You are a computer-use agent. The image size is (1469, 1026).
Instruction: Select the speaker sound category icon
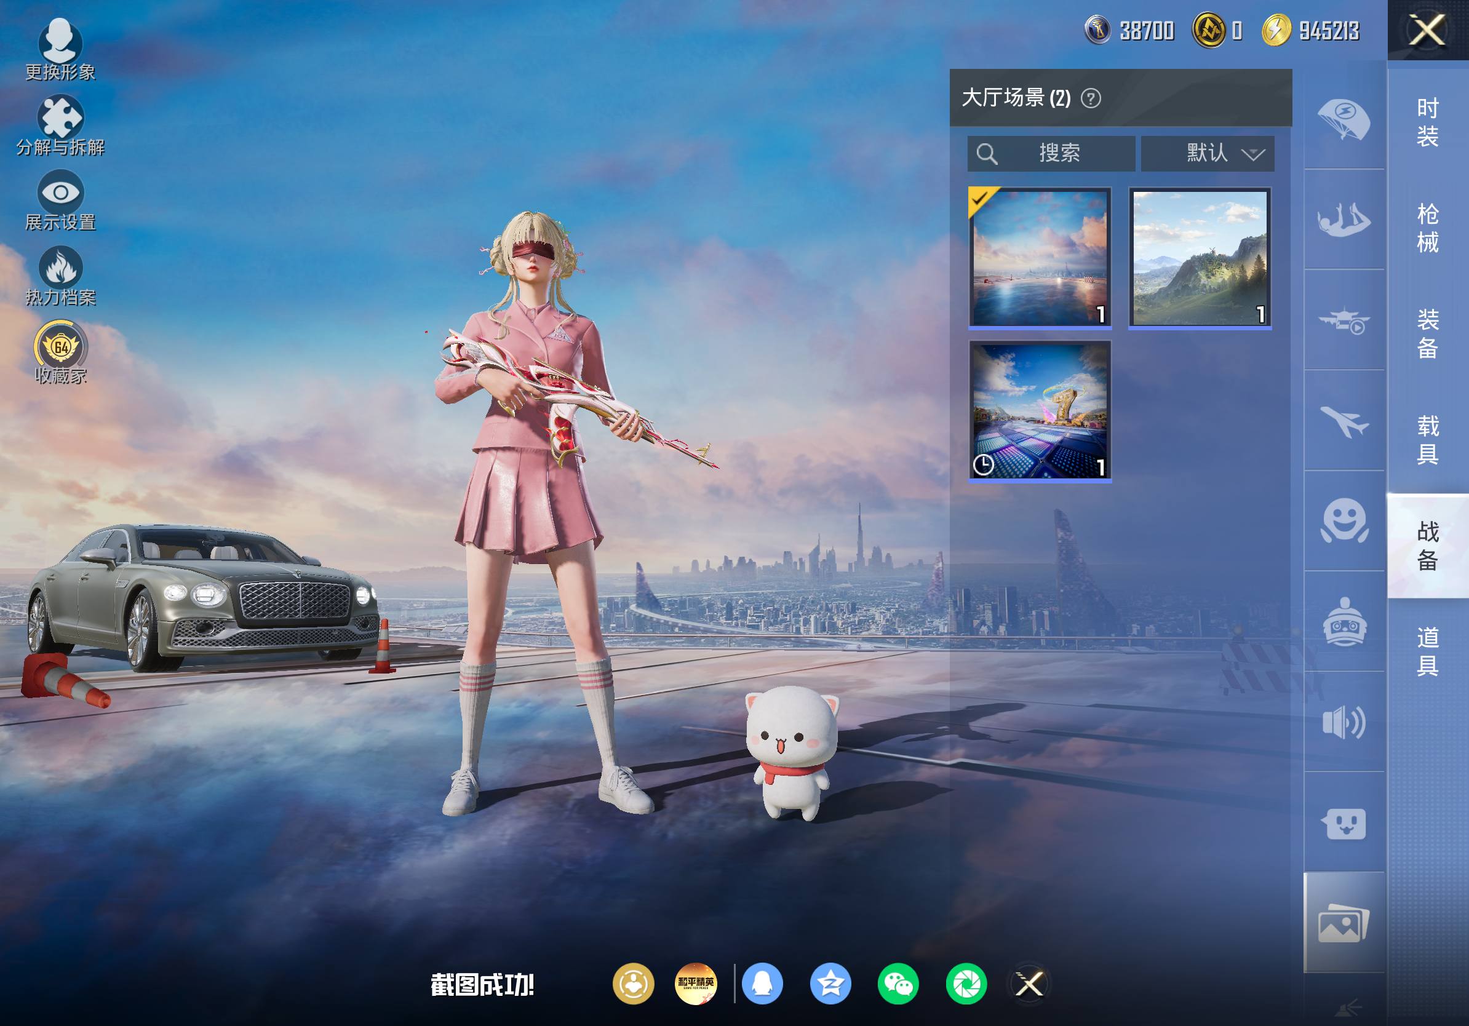pyautogui.click(x=1344, y=722)
